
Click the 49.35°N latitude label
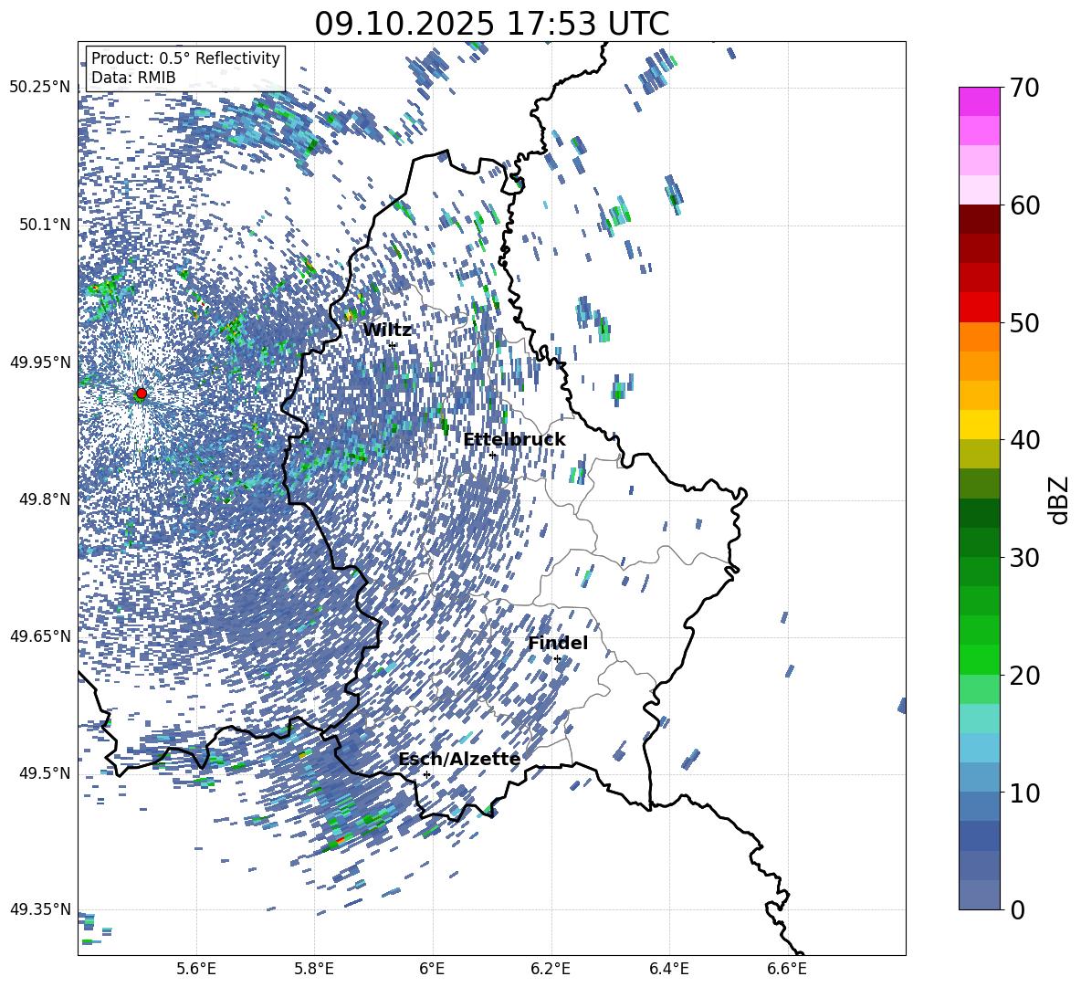pos(40,909)
